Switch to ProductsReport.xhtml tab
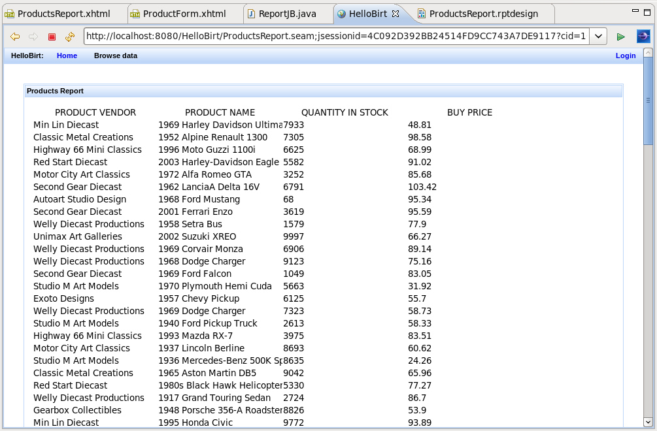The image size is (657, 431). pos(63,14)
